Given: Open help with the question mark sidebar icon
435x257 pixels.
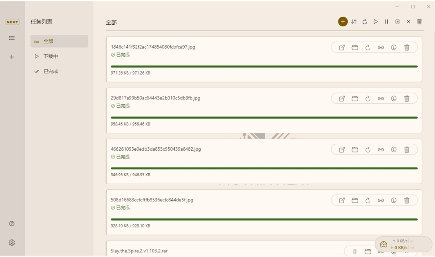Looking at the screenshot, I should click(x=12, y=223).
